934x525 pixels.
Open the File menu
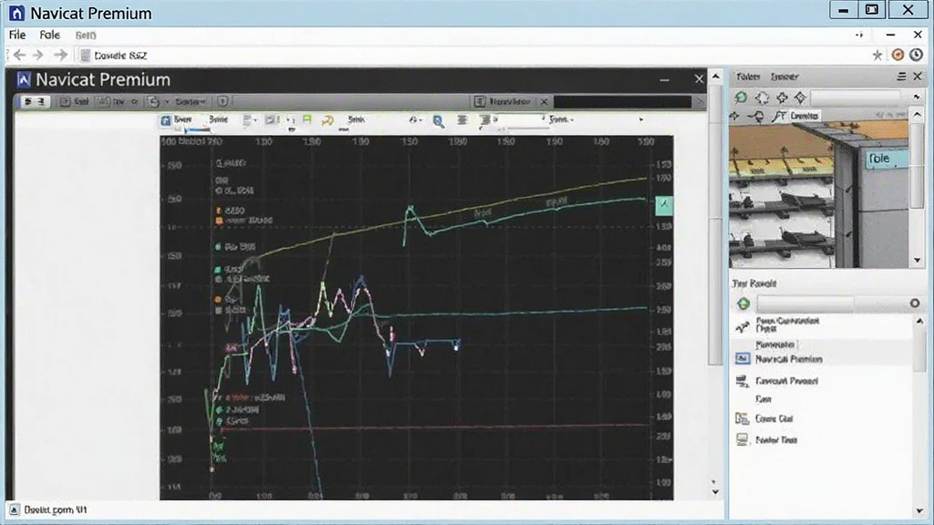[17, 36]
